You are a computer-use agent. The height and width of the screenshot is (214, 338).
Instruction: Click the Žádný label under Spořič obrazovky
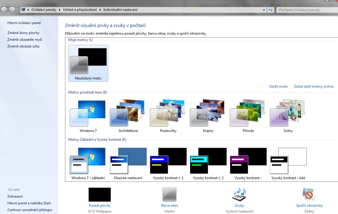point(309,211)
